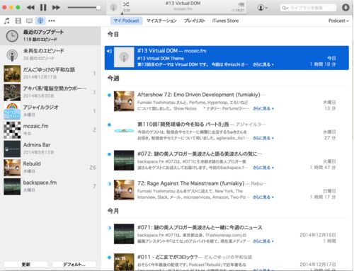Expand さらに見る for 72: Rage Against episode
Screen dimensions: 354x271
click(263, 197)
